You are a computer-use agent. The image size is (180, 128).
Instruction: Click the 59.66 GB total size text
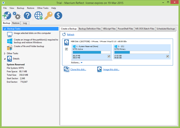point(118,58)
